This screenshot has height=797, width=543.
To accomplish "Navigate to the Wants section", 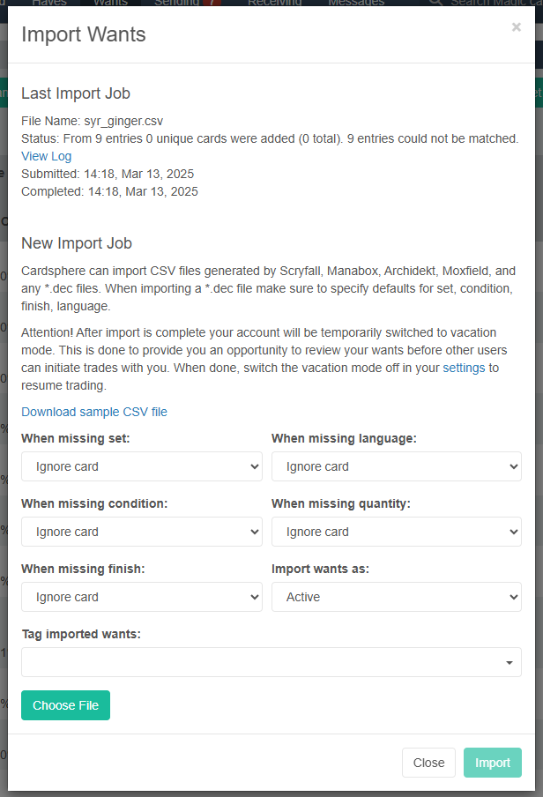I will [111, 3].
